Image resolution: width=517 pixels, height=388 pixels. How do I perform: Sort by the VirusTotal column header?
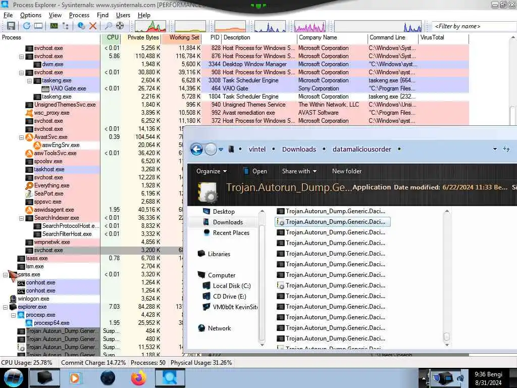pyautogui.click(x=443, y=37)
